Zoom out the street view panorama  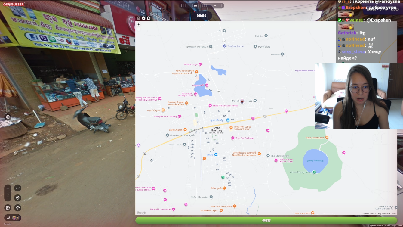[8, 197]
